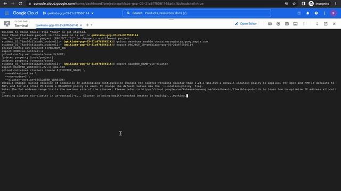
Task: Activate Cloud Shell icon in top bar
Action: click(x=299, y=13)
